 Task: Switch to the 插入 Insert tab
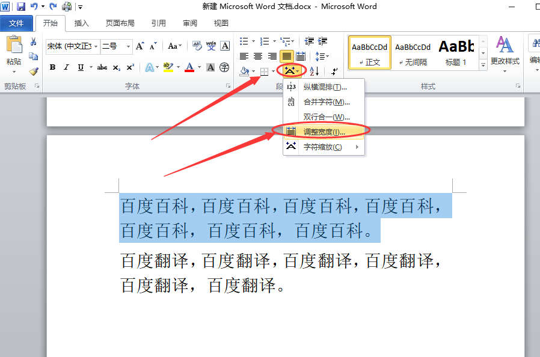[82, 23]
